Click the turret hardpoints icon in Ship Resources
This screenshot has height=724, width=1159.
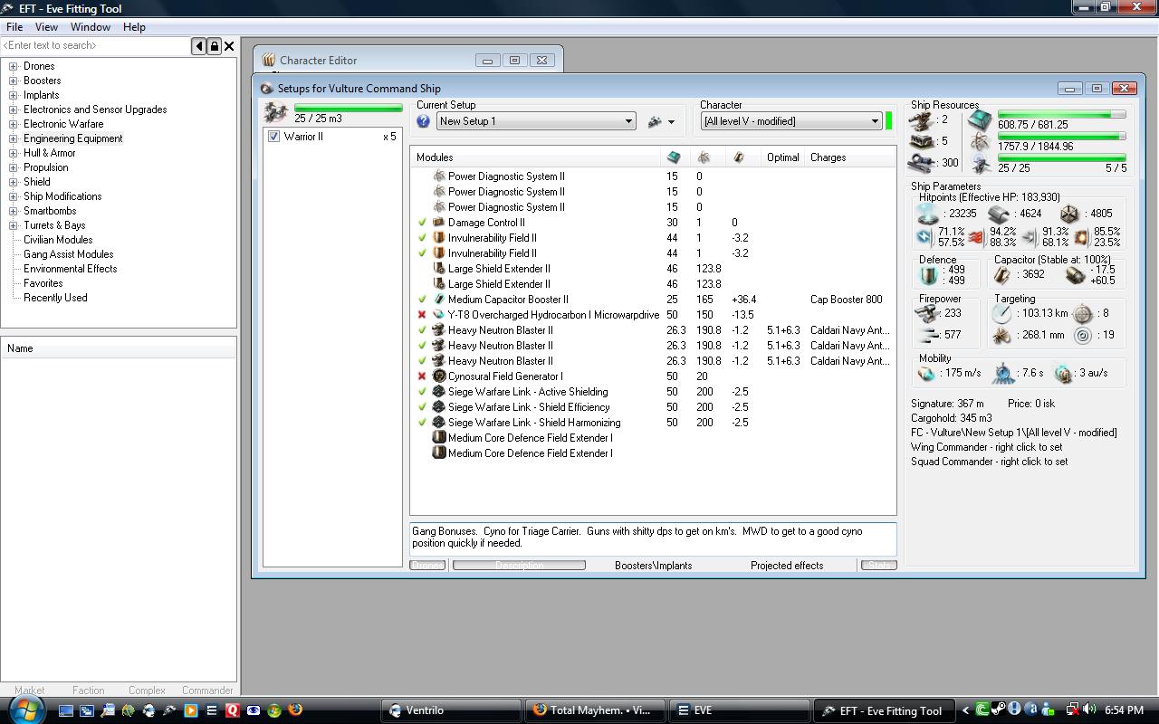pos(922,119)
